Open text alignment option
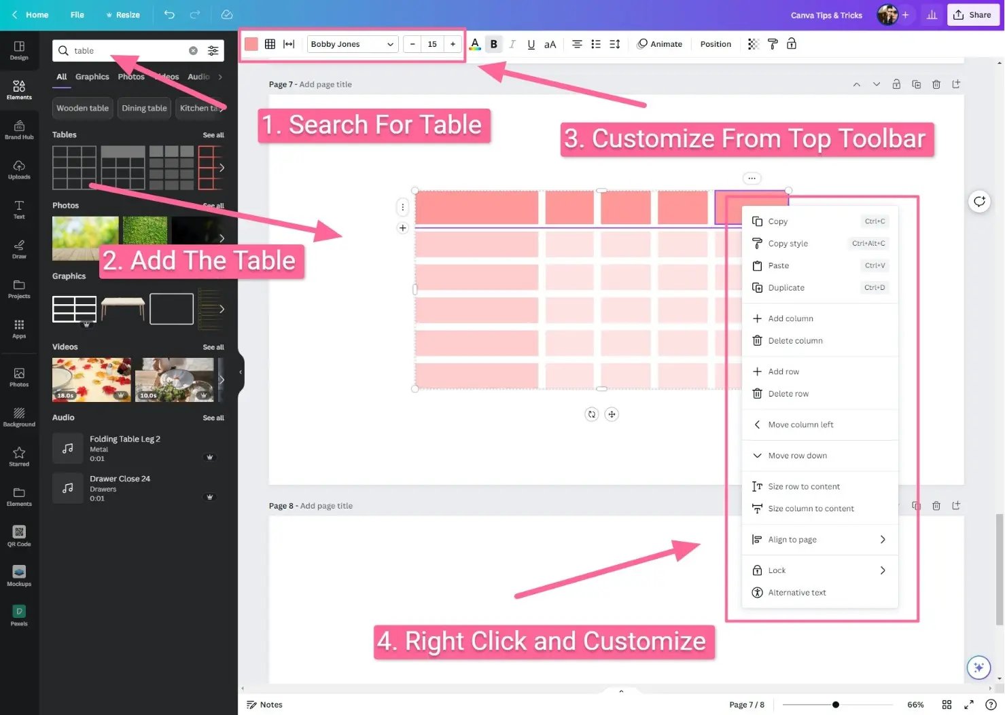Viewport: 1005px width, 715px height. click(577, 44)
